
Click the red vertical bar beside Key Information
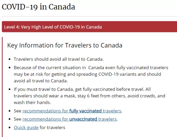[2, 87]
